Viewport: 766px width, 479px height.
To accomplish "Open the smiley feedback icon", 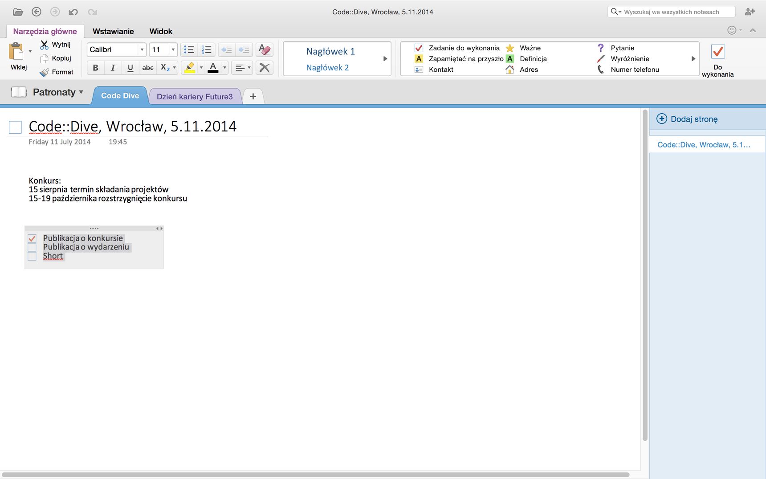I will [732, 30].
